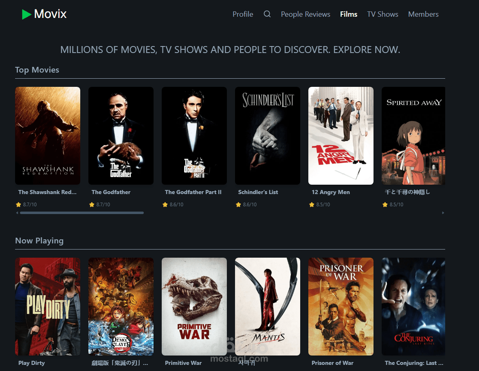This screenshot has width=479, height=371.
Task: Open 'The Conjuring: Last...' movie poster
Action: coord(413,306)
